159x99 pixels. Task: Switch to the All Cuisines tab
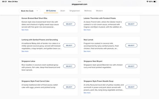(51, 11)
